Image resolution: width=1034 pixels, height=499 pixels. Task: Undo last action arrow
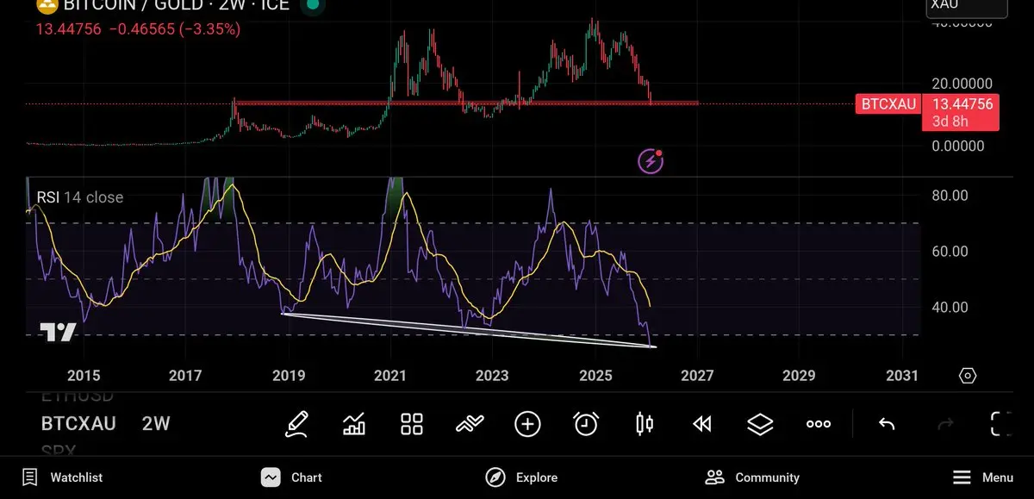887,423
